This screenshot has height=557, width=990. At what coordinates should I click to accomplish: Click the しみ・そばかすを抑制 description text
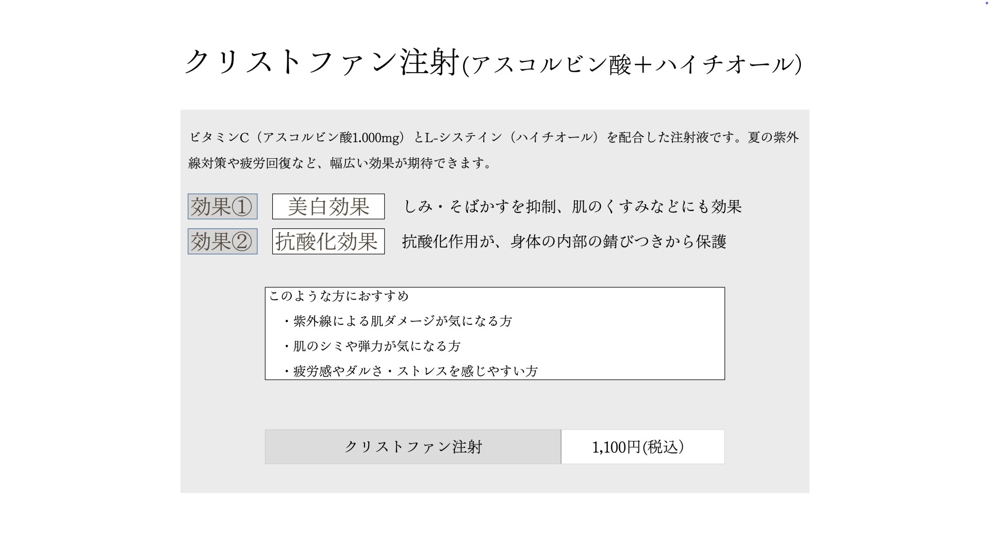coord(572,207)
